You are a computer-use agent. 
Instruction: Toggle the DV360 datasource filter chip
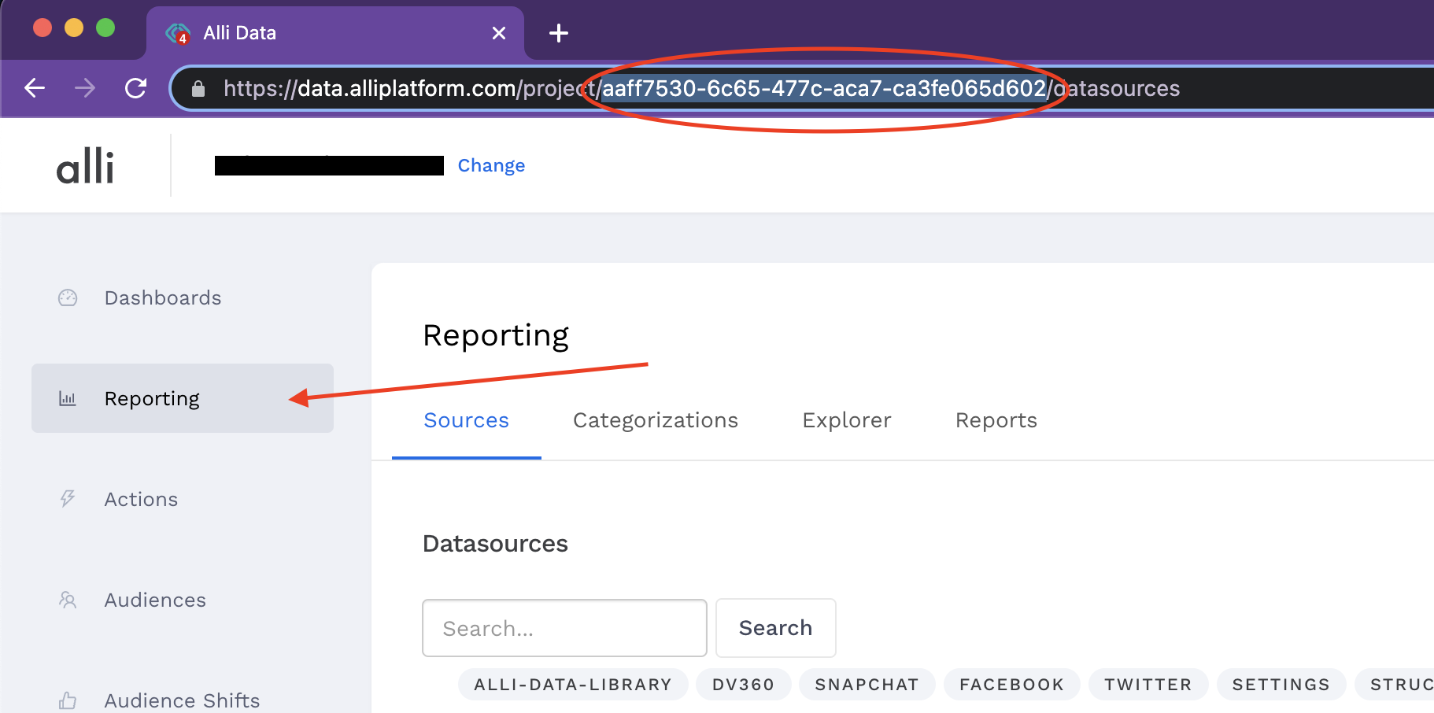click(x=743, y=684)
